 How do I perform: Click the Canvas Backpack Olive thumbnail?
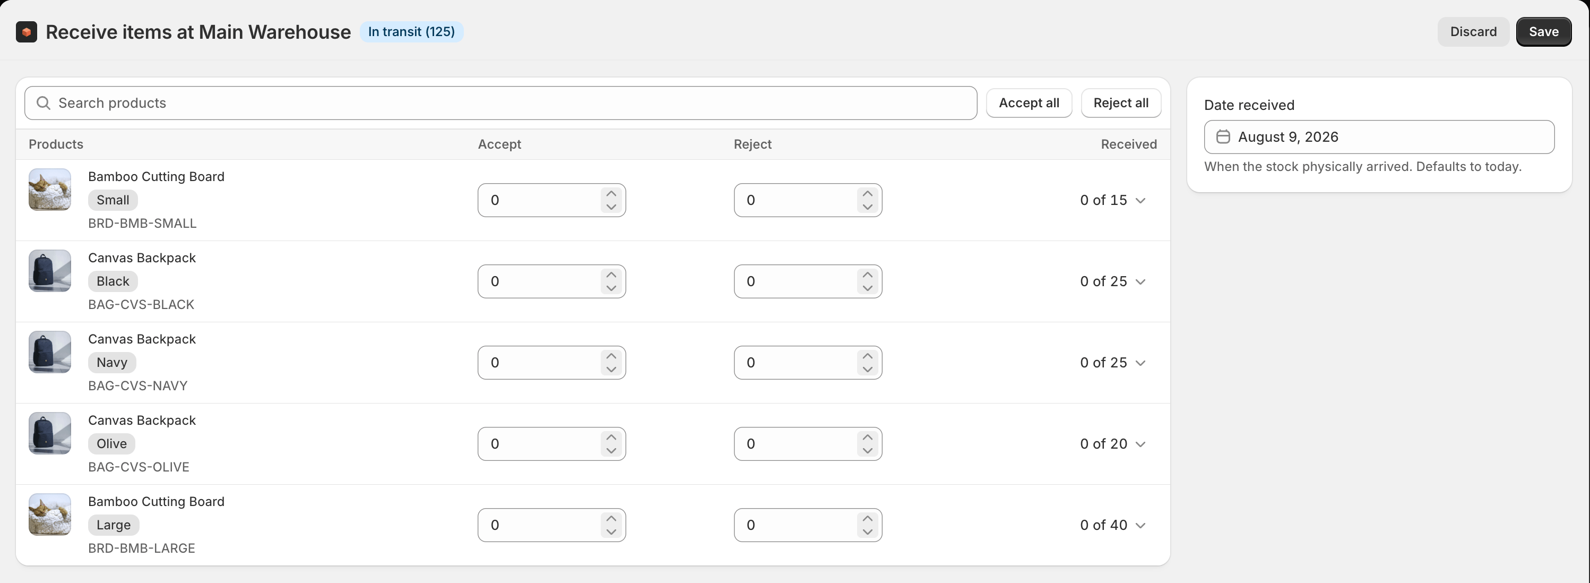click(x=50, y=433)
